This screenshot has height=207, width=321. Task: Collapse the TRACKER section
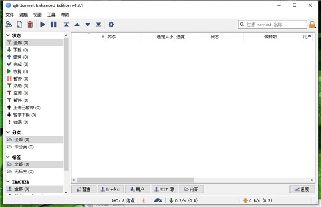(8, 182)
